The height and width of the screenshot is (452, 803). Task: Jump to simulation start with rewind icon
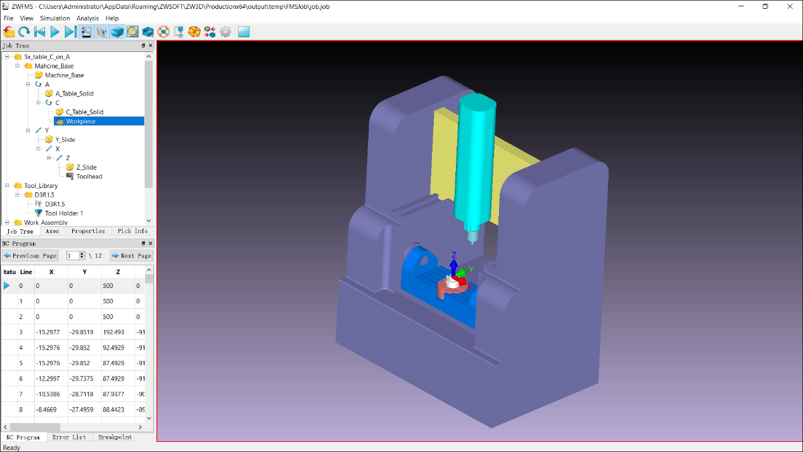(x=39, y=32)
